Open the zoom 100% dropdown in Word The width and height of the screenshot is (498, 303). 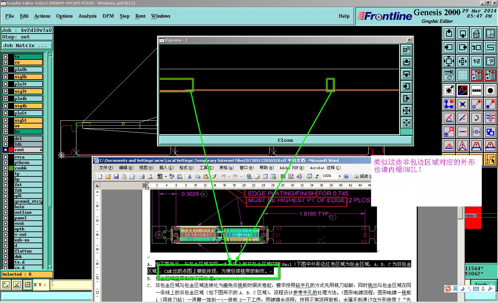(340, 176)
